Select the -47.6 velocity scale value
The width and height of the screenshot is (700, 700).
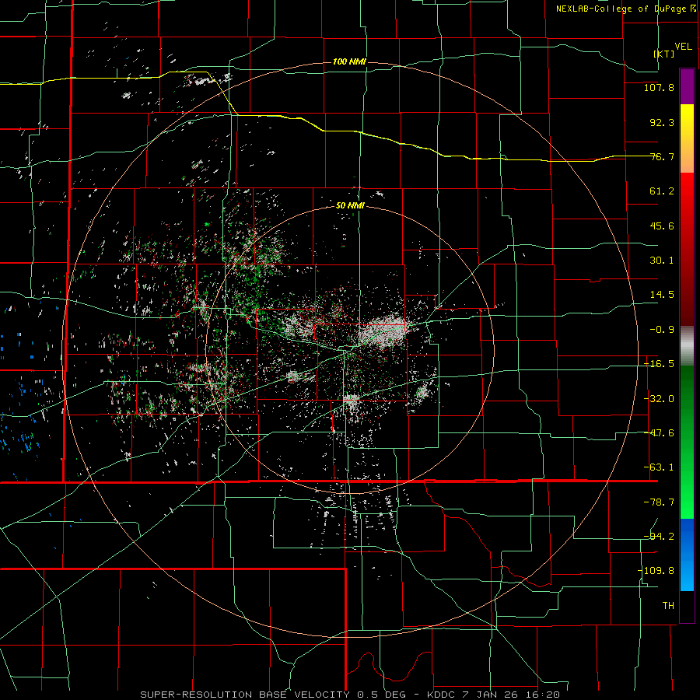(x=659, y=433)
